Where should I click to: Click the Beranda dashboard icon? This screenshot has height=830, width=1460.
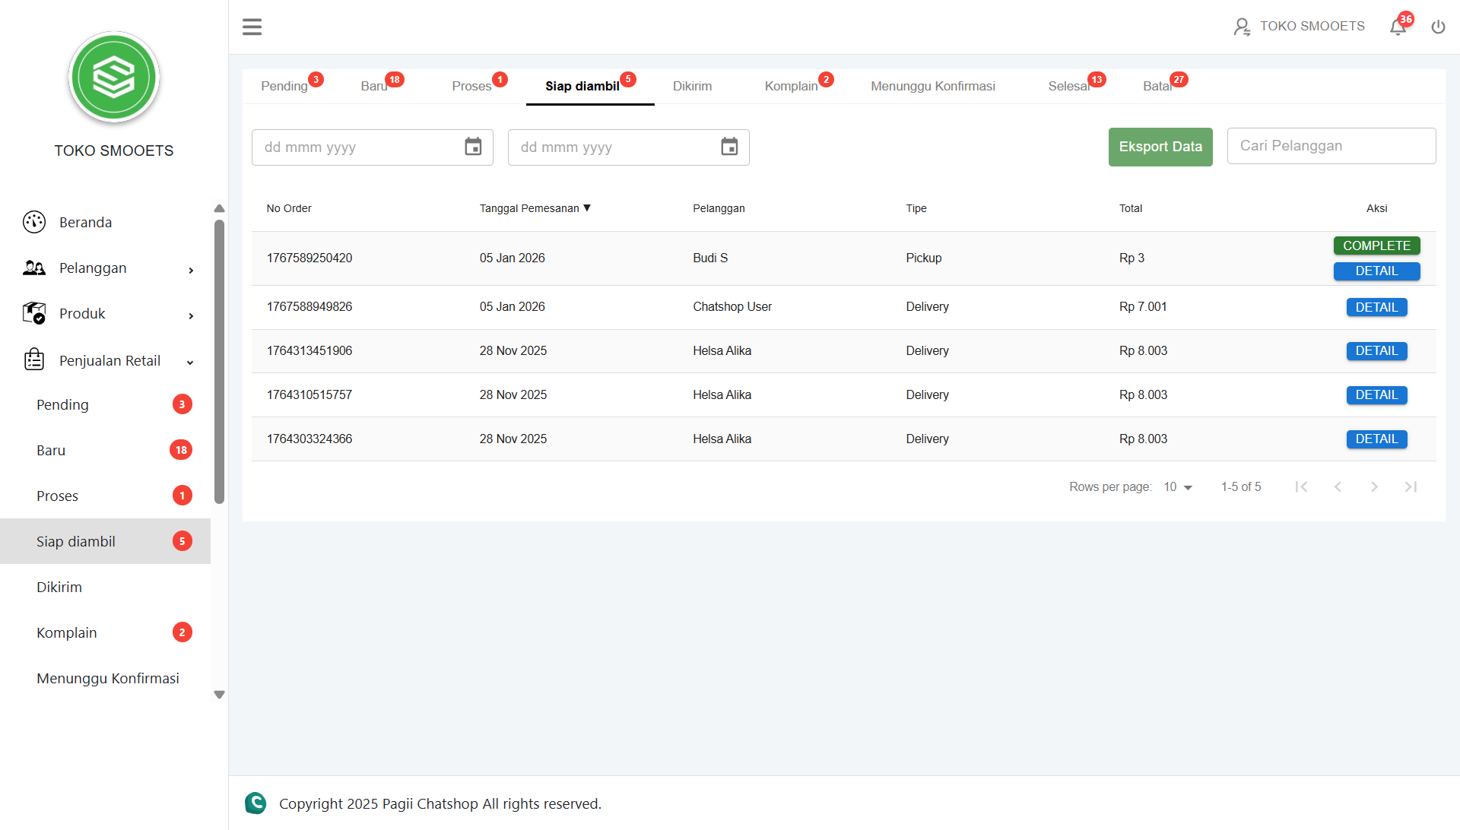coord(34,222)
